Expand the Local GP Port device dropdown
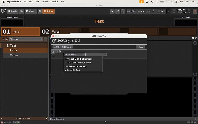198x124 pixels. pyautogui.click(x=74, y=54)
